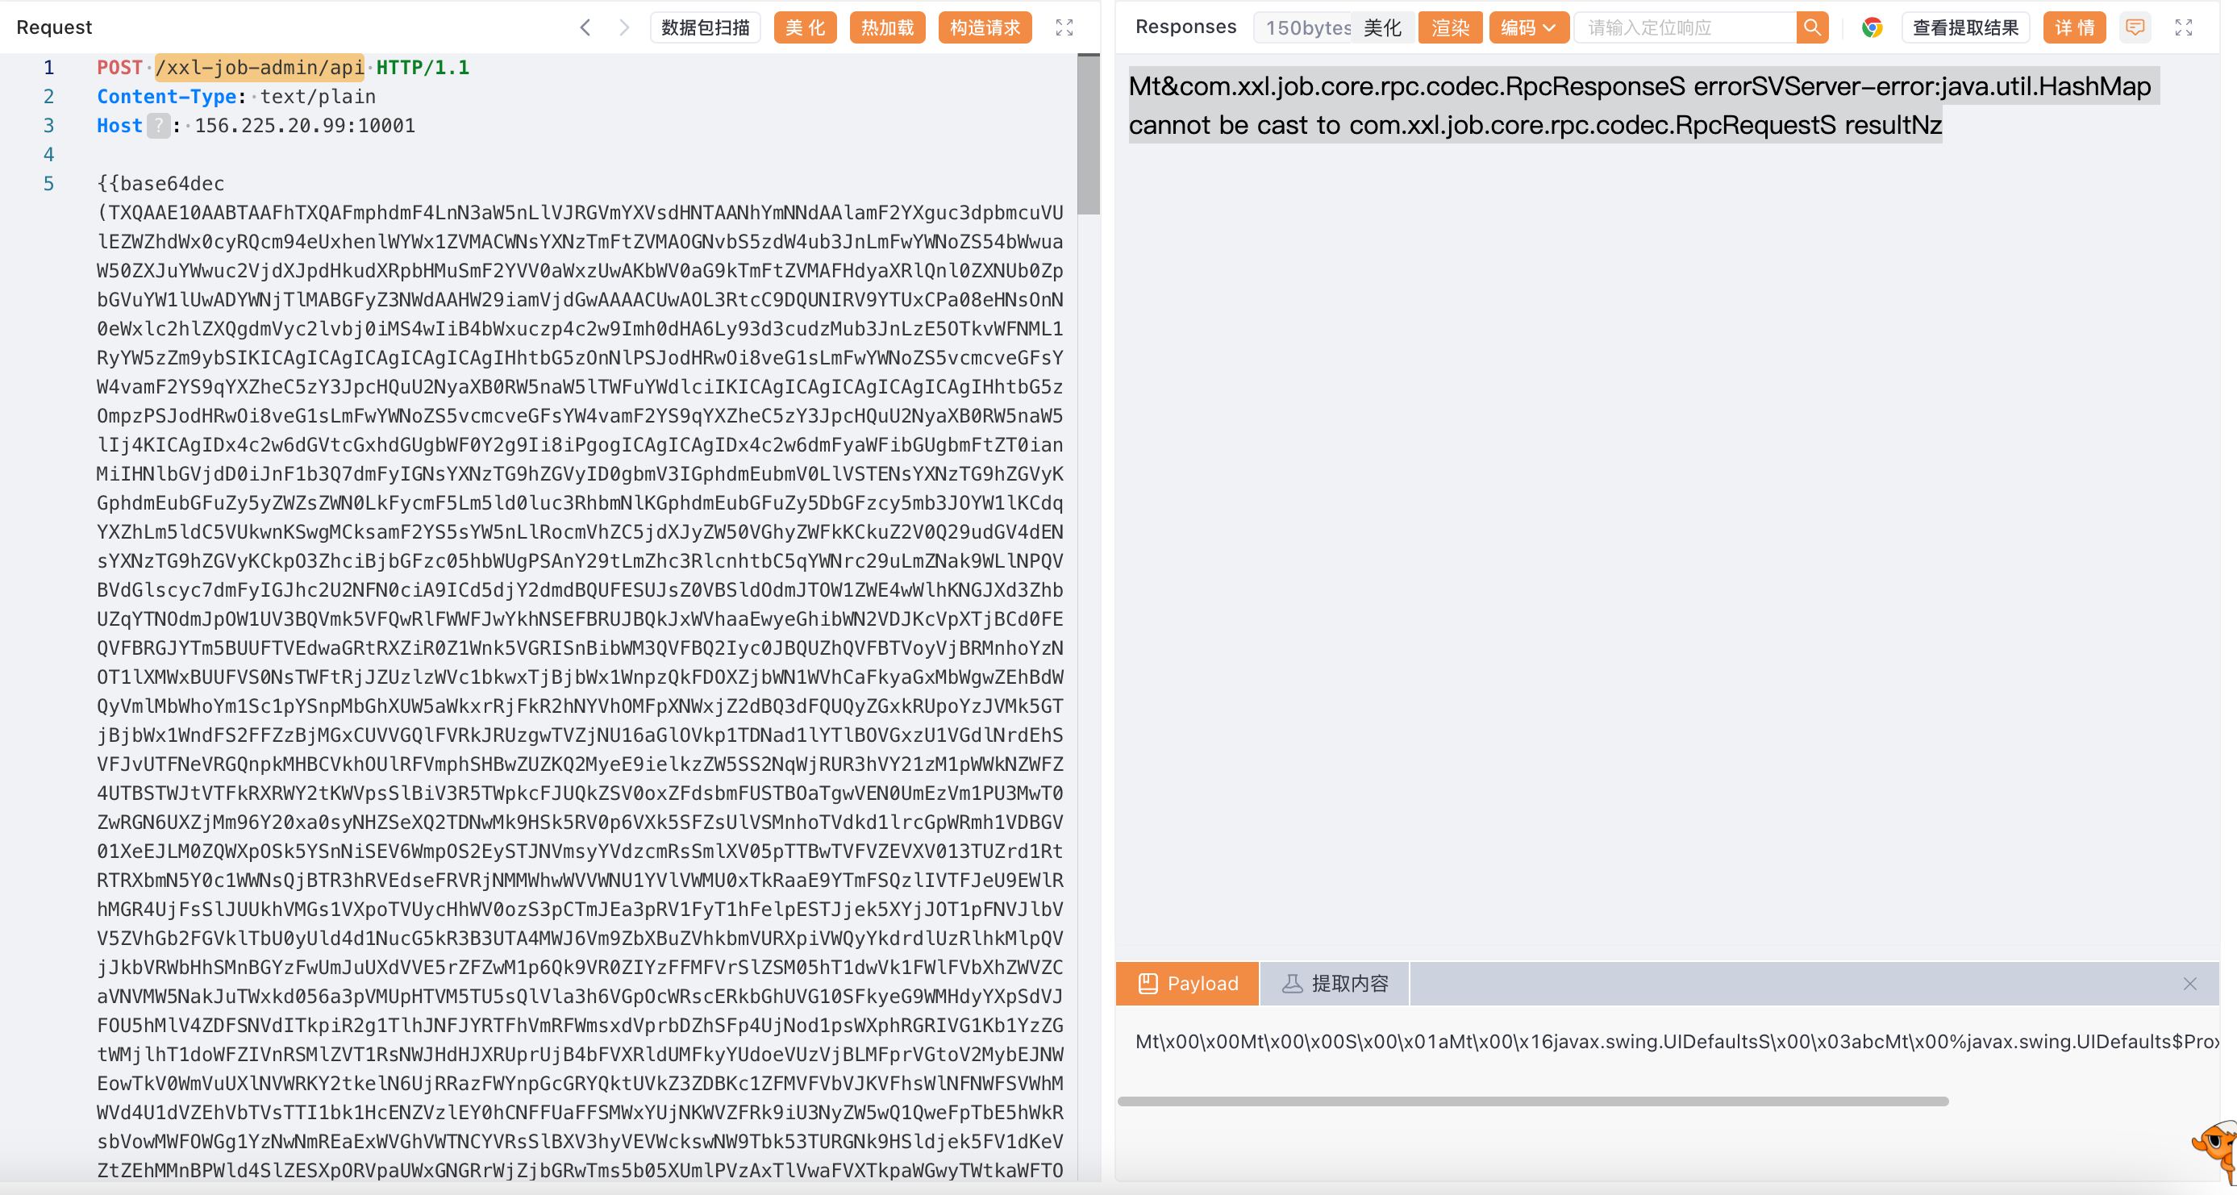2237x1195 pixels.
Task: Click the Host question mark icon
Action: [x=158, y=126]
